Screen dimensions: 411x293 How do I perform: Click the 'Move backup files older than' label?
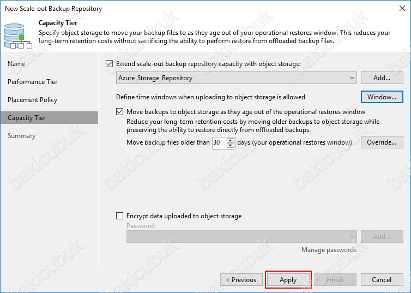[168, 142]
